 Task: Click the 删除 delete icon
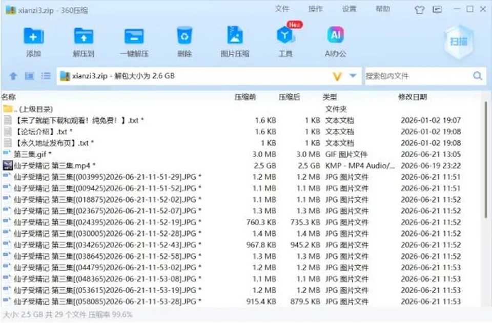coord(184,36)
